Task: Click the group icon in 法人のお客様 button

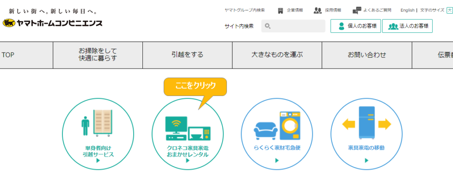Action: pyautogui.click(x=393, y=26)
